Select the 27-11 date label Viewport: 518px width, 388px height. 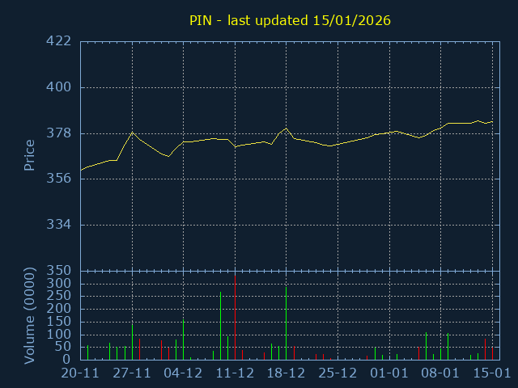pyautogui.click(x=132, y=373)
